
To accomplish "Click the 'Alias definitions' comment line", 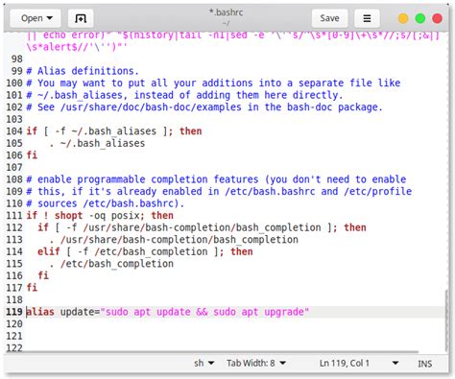I will coord(83,71).
